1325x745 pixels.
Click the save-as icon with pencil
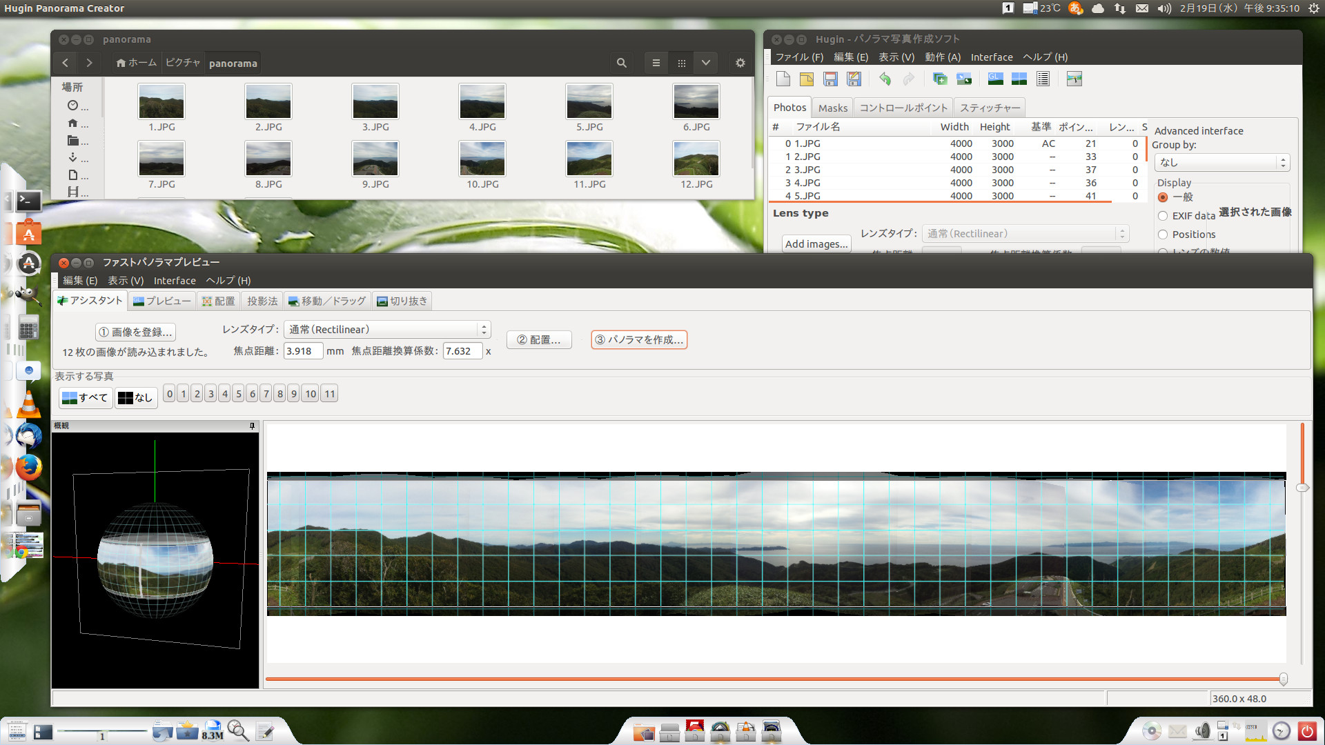tap(854, 79)
